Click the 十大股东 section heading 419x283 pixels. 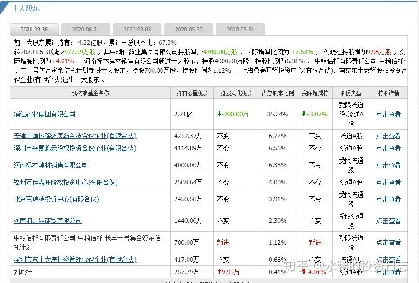pos(26,8)
